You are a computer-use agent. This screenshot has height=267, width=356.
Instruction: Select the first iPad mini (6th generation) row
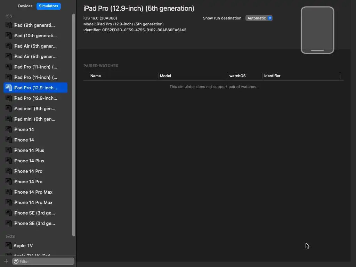35,109
